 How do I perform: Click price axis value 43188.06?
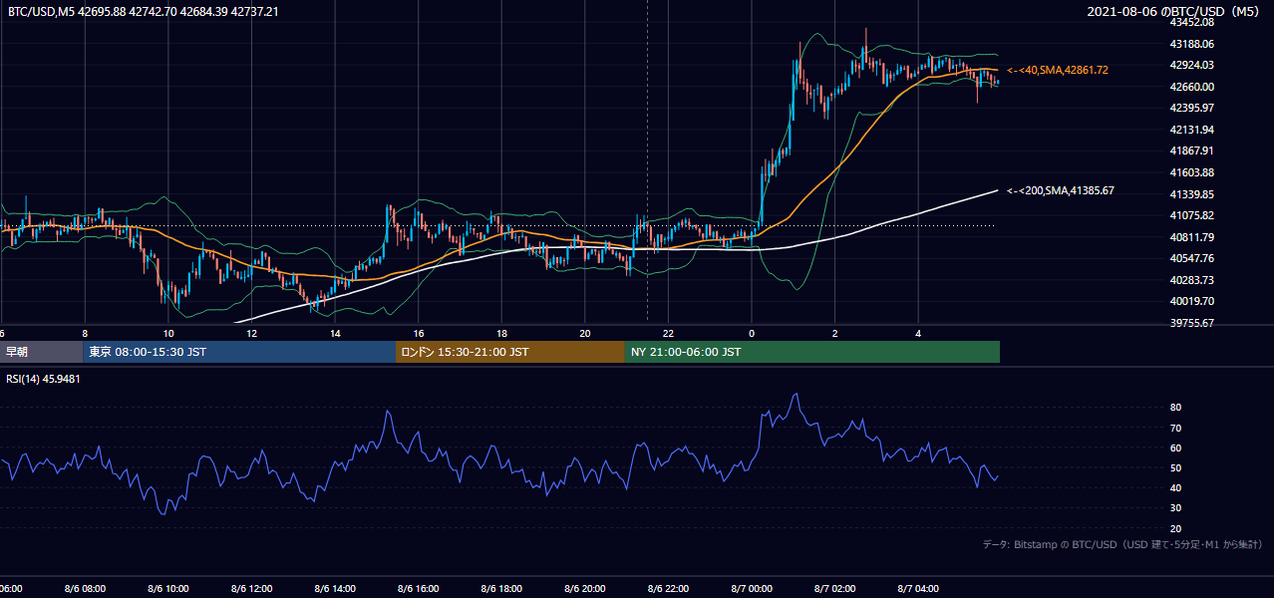[x=1194, y=44]
